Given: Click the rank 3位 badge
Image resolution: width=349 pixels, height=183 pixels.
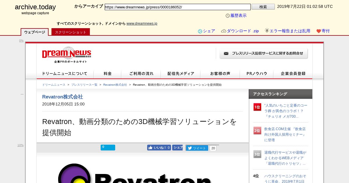Looking at the screenshot, I should (x=257, y=154).
